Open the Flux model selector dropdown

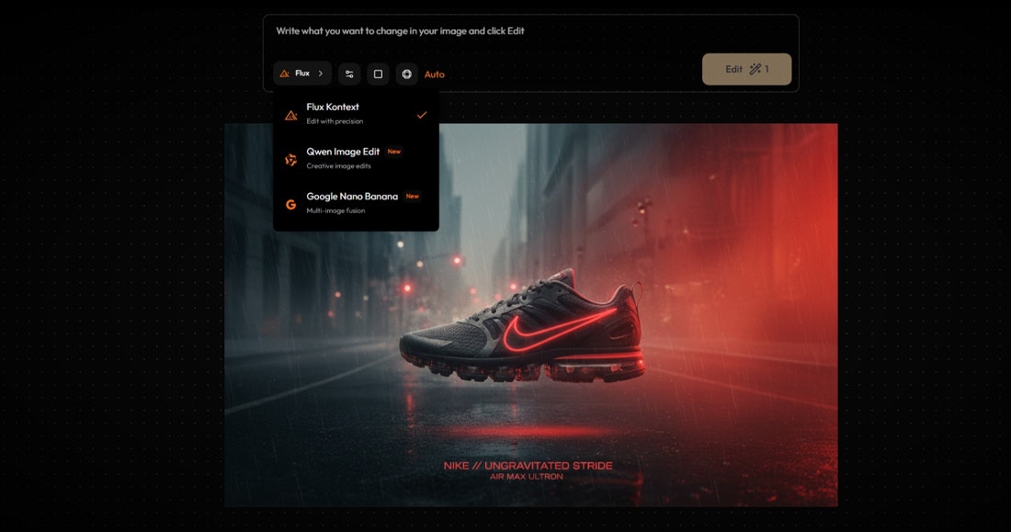pos(301,74)
